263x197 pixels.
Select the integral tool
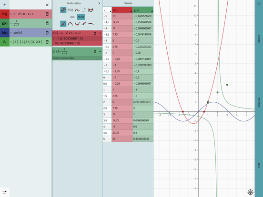click(x=84, y=10)
